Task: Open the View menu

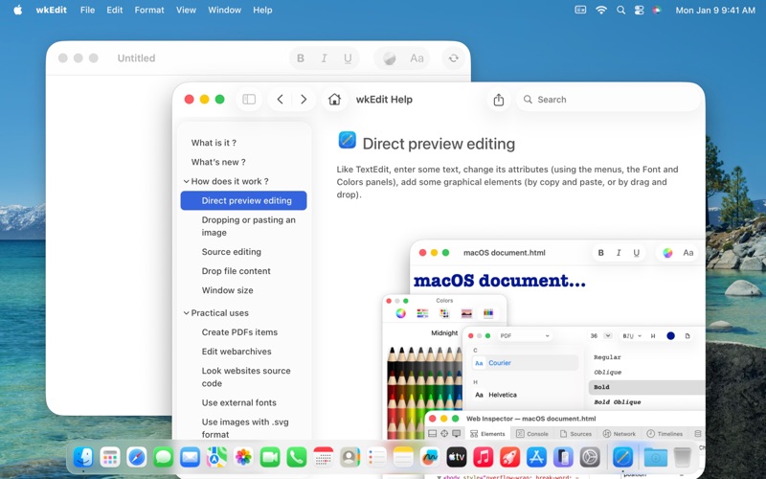Action: [186, 10]
